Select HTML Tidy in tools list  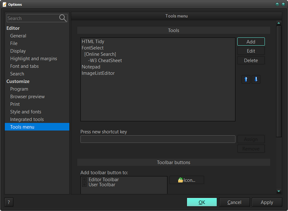click(93, 42)
